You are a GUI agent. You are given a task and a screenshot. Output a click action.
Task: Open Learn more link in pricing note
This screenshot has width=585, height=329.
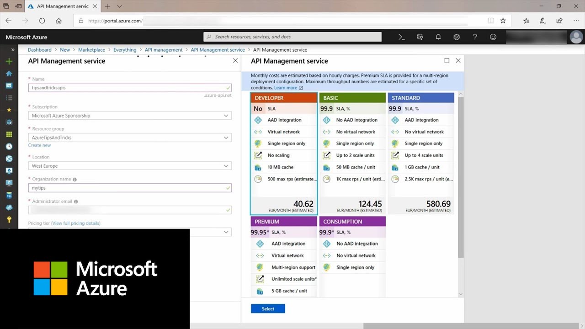(288, 88)
